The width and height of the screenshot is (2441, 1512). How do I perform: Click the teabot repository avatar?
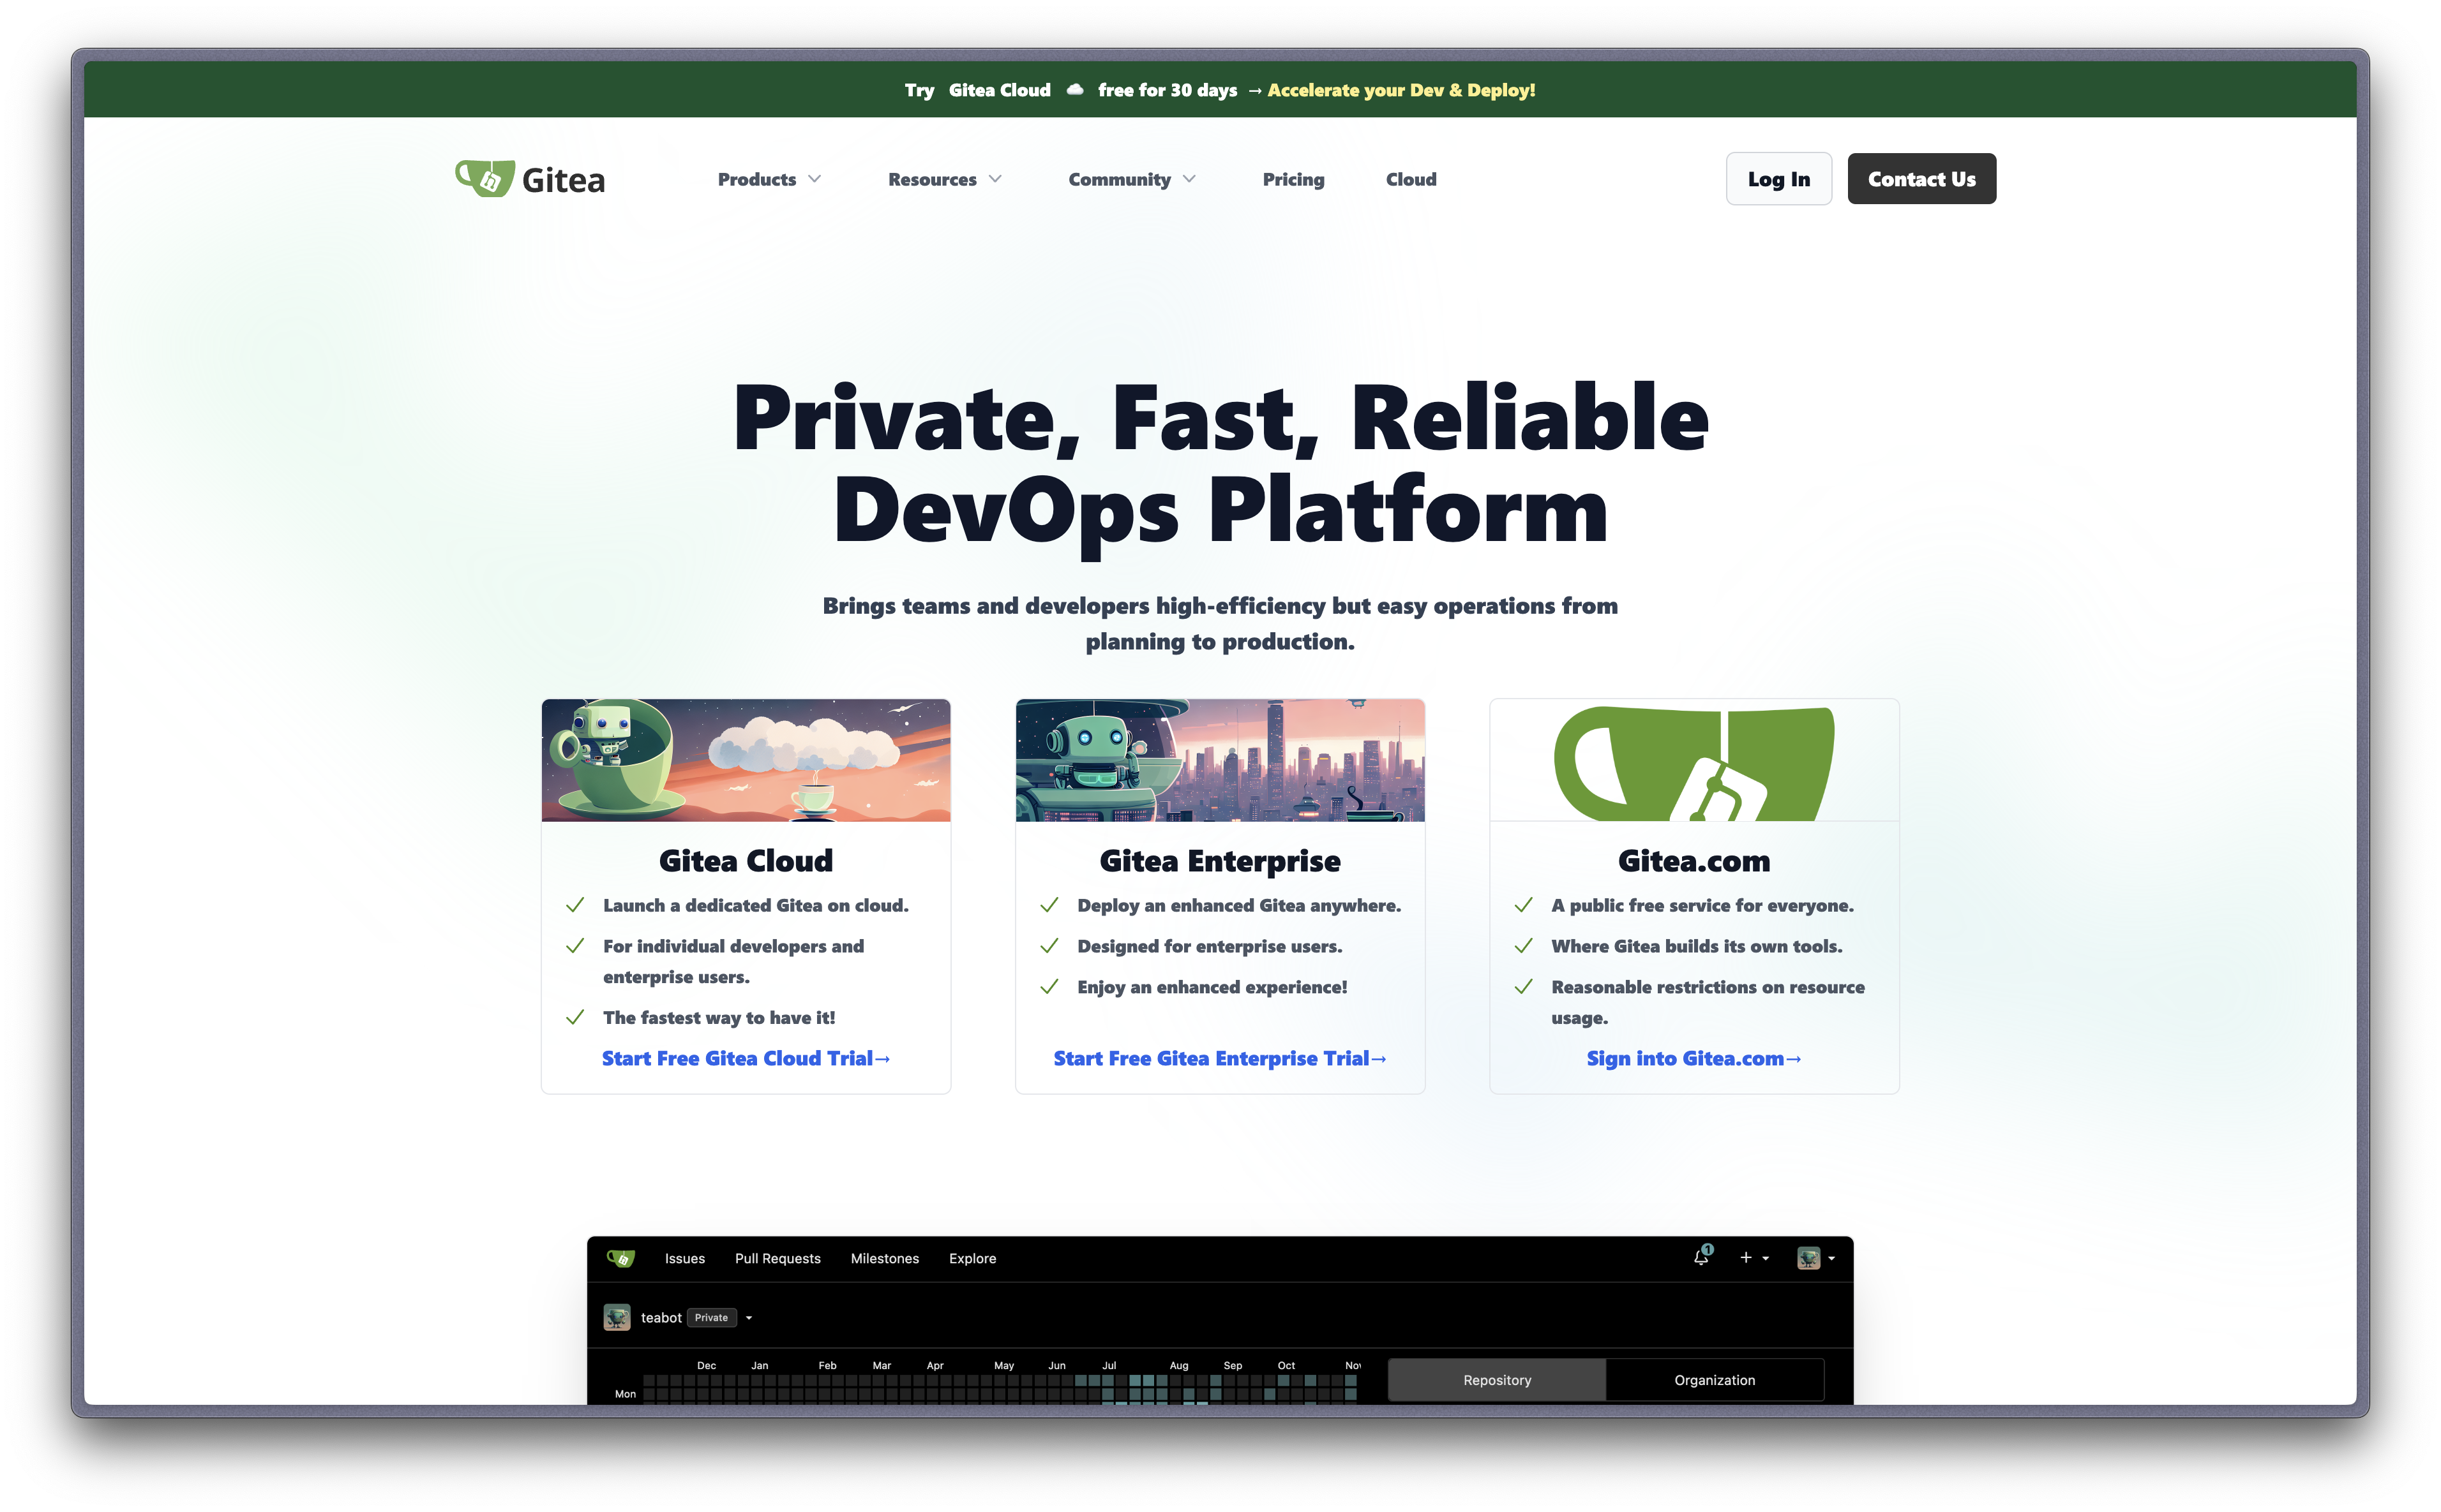tap(616, 1317)
